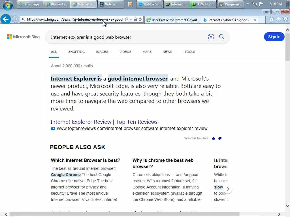
Task: Switch to SHOPPING results tab
Action: [76, 52]
